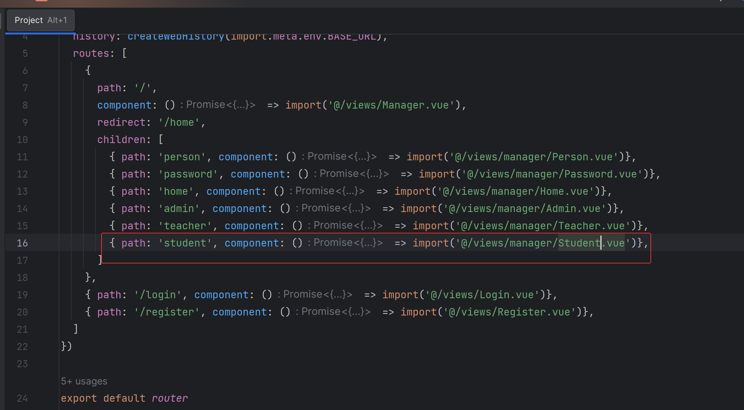Screen dimensions: 744x410
Task: Click line number 19 in the gutter
Action: pos(22,295)
